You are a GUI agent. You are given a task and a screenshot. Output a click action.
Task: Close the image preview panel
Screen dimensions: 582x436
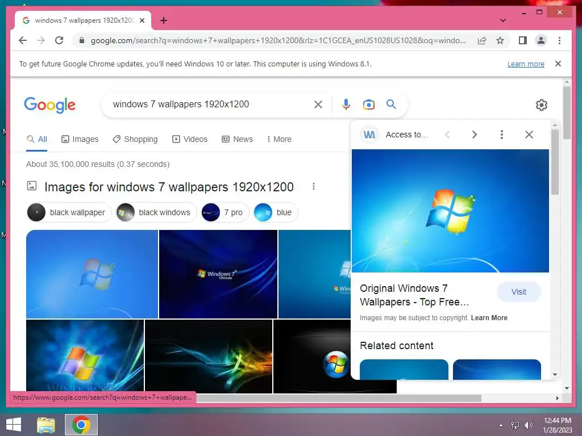coord(529,135)
